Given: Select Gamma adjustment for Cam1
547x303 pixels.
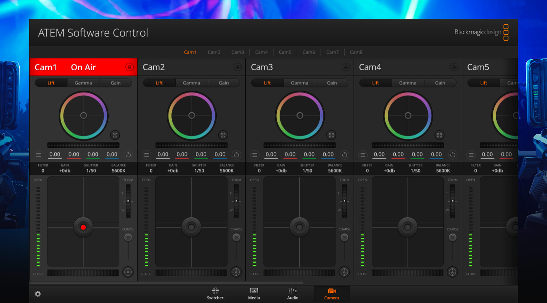Looking at the screenshot, I should point(83,83).
